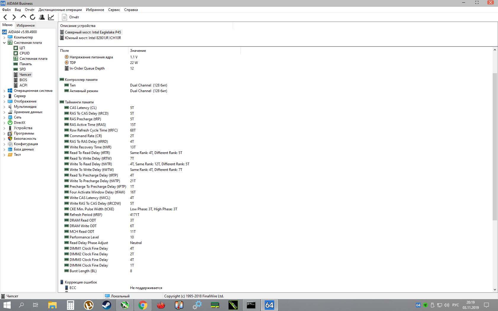Click the Forward navigation arrow
This screenshot has height=311, width=498.
(14, 17)
